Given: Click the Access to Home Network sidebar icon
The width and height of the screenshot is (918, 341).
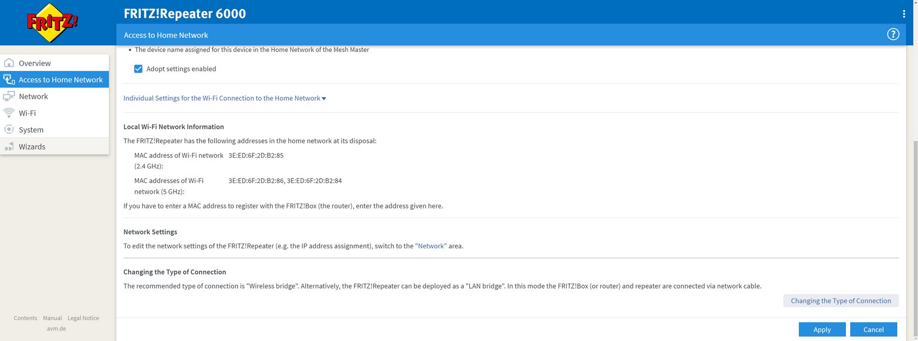Looking at the screenshot, I should [9, 80].
